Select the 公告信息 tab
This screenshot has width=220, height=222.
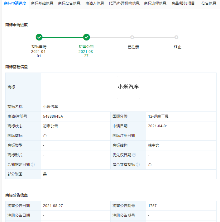click(x=209, y=3)
